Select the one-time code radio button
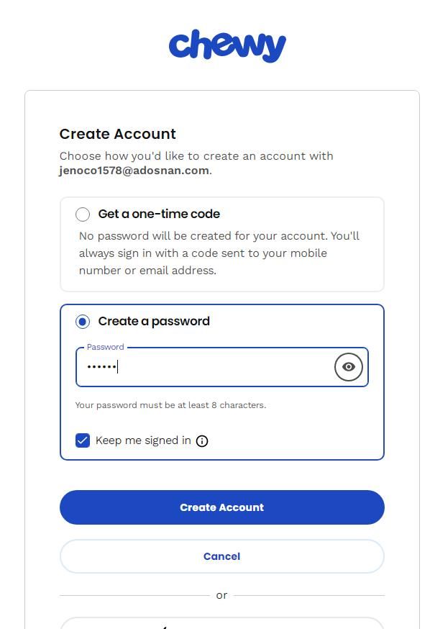This screenshot has width=430, height=629. pos(83,214)
